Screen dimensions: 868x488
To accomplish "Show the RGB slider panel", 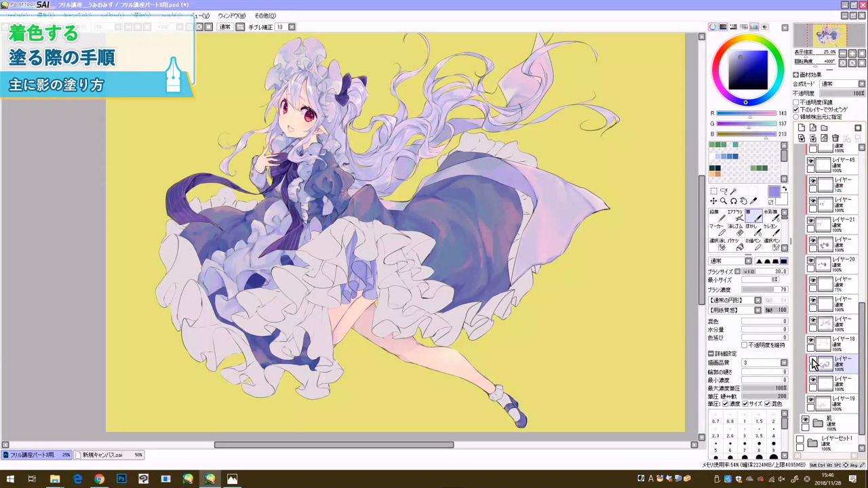I will (x=723, y=27).
